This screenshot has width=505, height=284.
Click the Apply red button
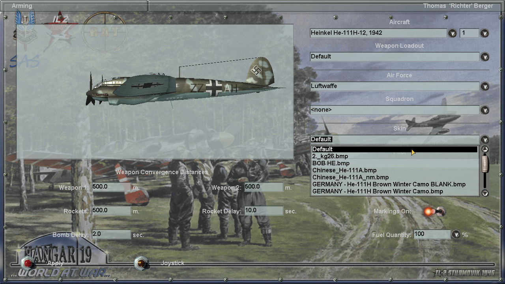pos(28,263)
